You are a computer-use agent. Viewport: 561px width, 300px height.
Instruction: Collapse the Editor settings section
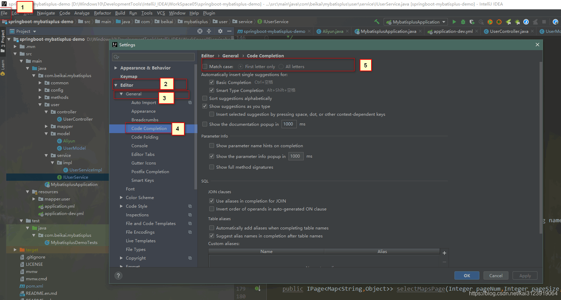[x=116, y=85]
